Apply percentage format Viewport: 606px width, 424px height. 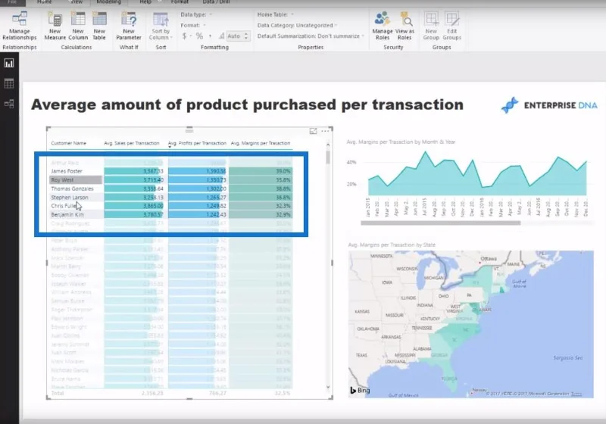click(199, 36)
